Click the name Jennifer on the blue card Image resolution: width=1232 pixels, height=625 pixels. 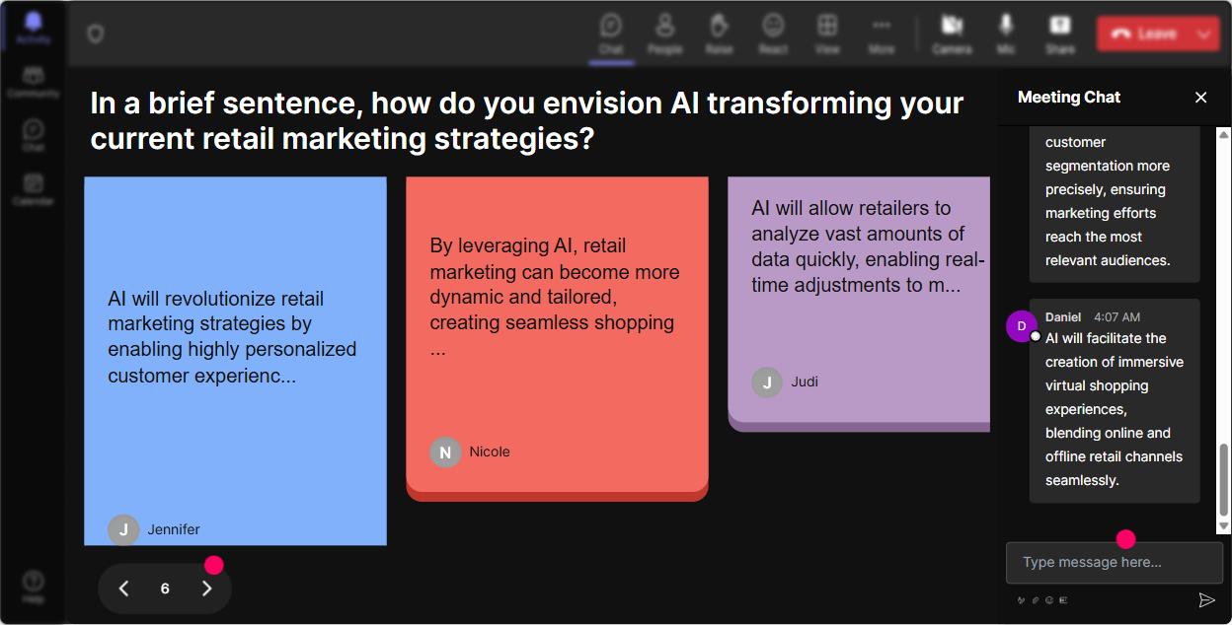[174, 529]
